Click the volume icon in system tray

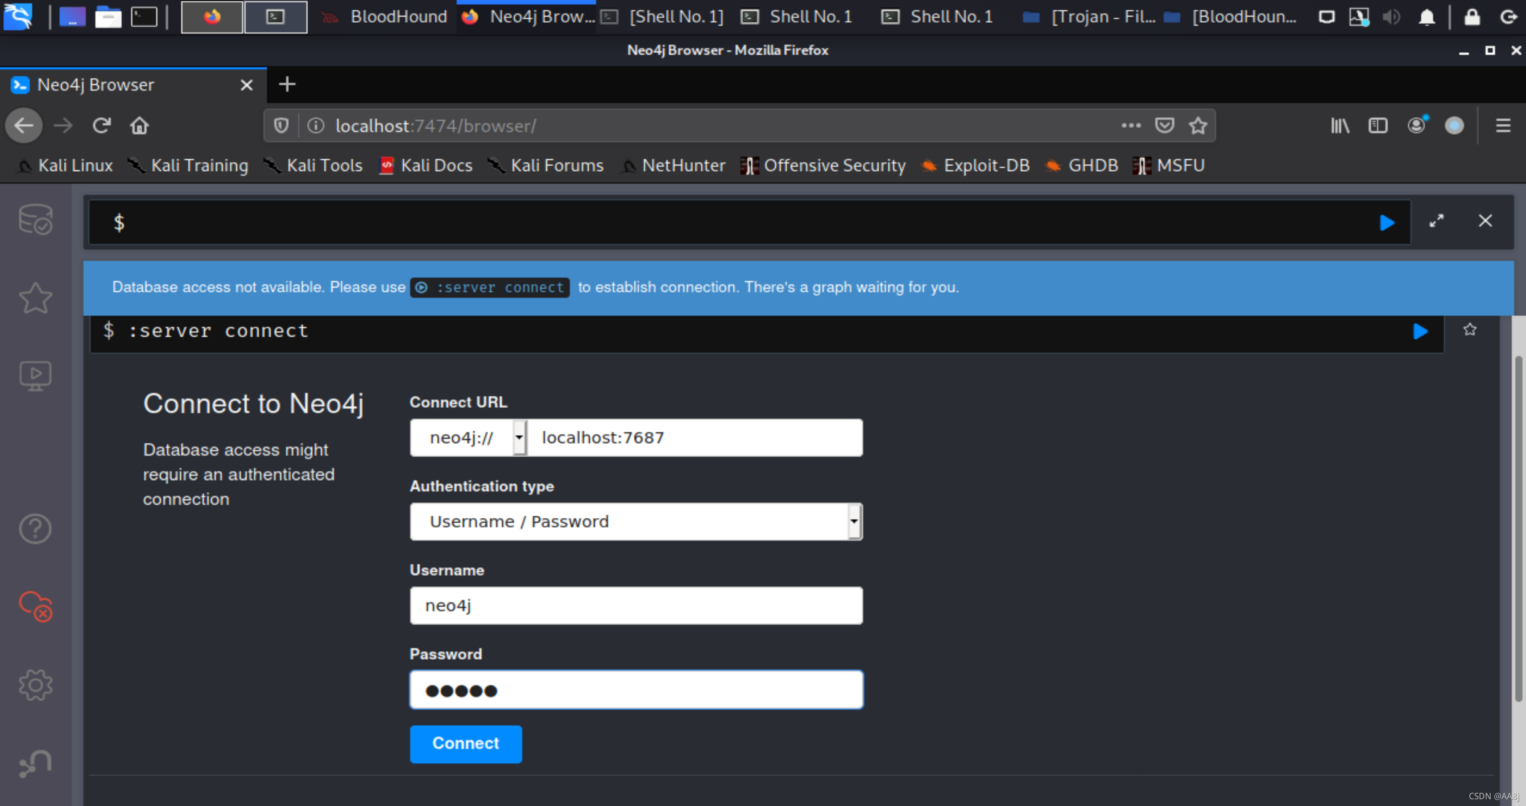pos(1391,17)
